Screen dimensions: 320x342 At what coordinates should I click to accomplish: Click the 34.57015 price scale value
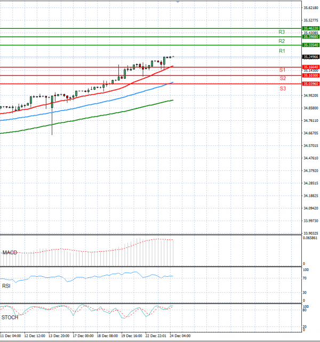point(311,145)
